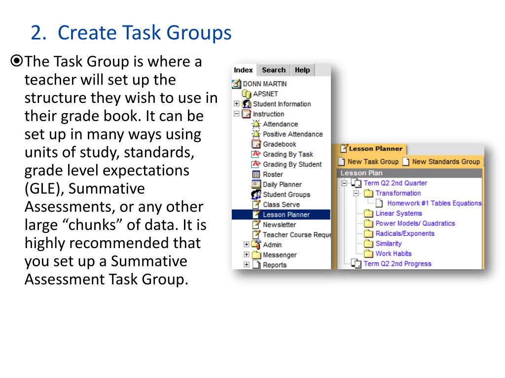Open the Power Models/ Quadratics link

415,223
